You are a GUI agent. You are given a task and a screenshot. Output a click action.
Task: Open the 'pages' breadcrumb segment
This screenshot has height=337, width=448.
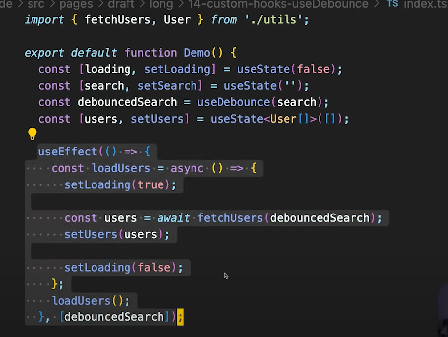[x=76, y=4]
